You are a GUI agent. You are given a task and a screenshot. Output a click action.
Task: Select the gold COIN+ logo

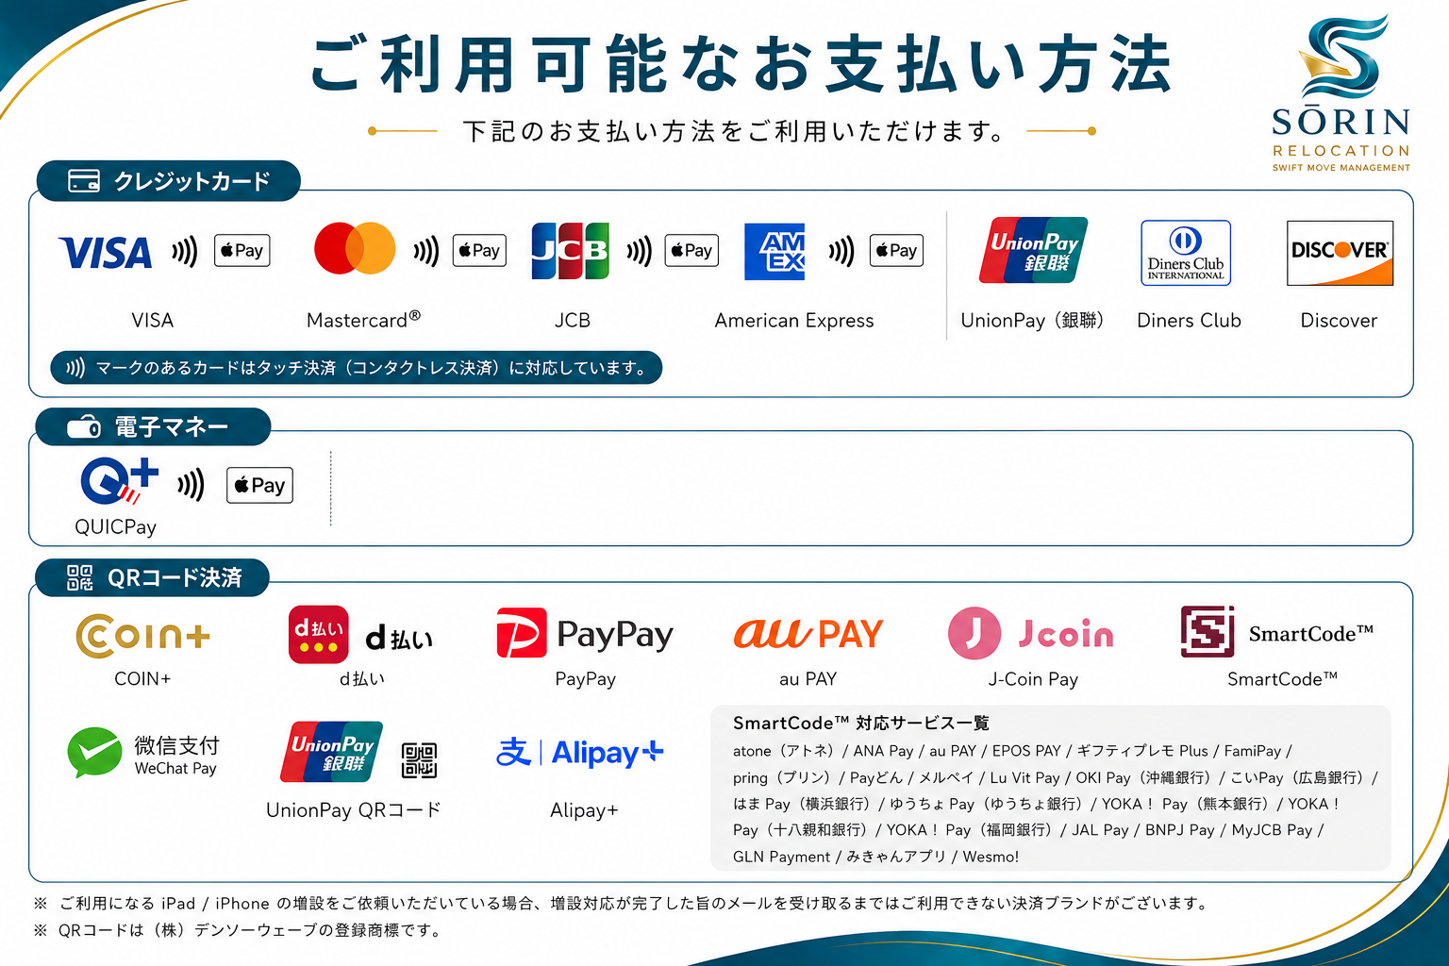[x=142, y=635]
